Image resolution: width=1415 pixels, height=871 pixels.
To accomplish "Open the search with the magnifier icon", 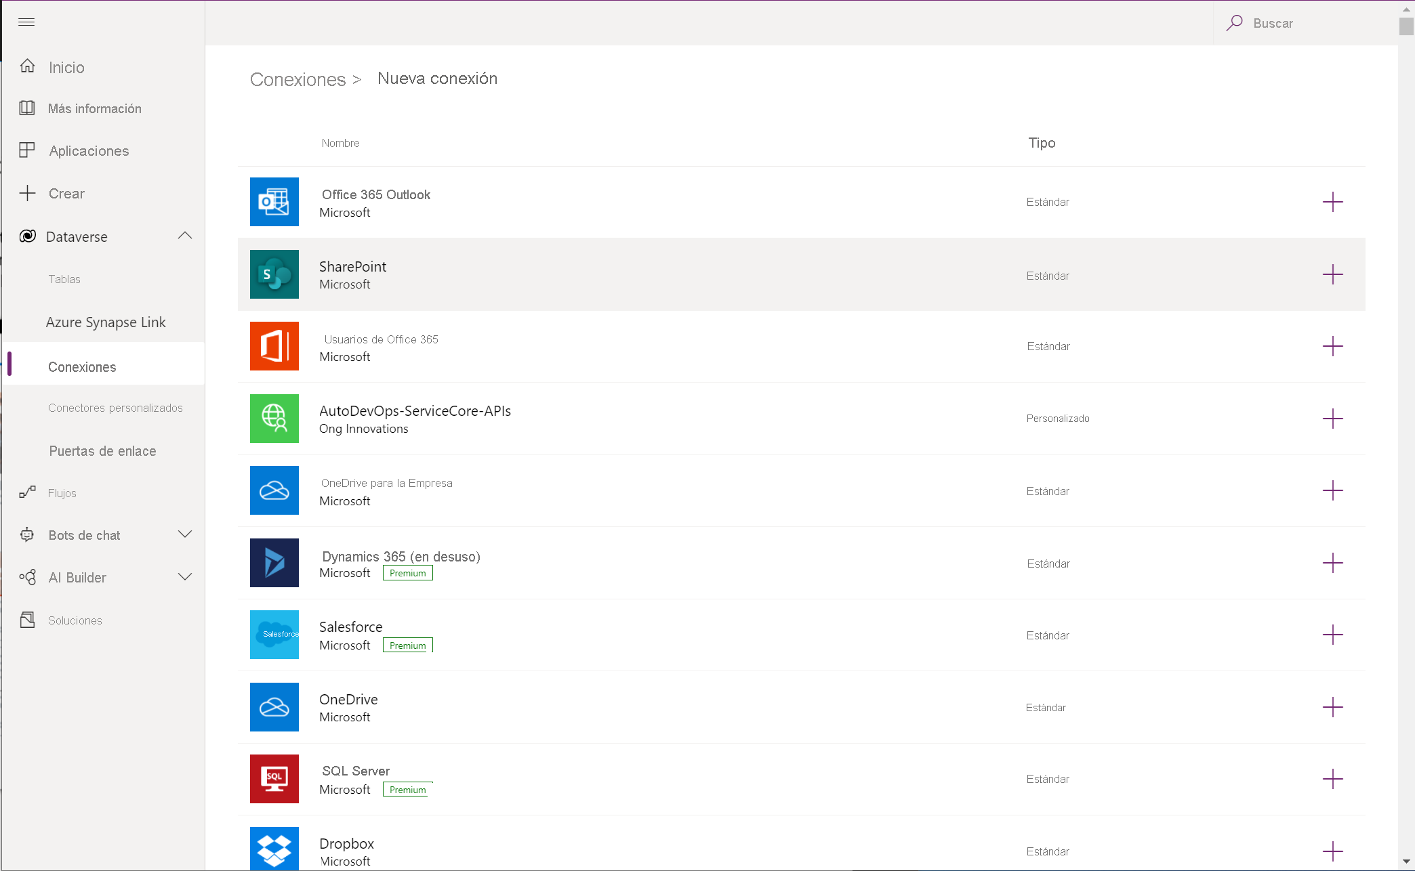I will click(x=1235, y=22).
